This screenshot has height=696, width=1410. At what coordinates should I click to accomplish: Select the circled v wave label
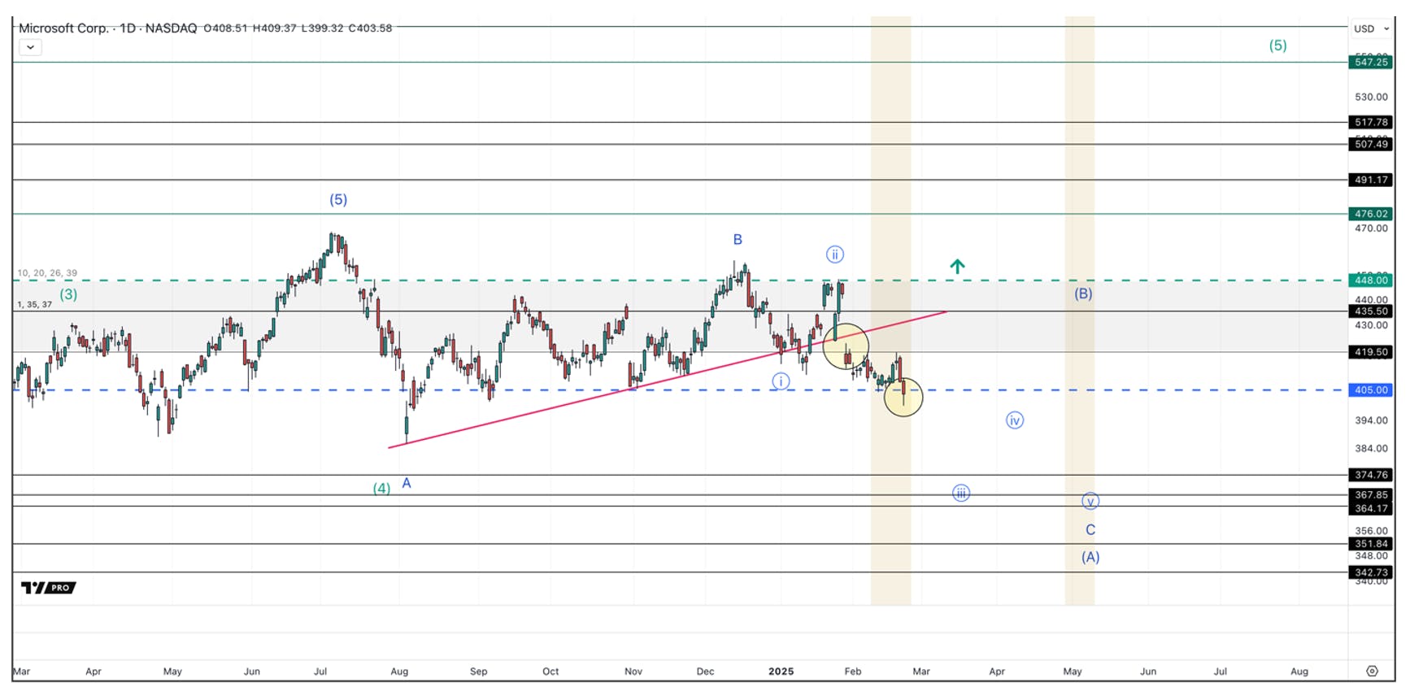(1090, 501)
